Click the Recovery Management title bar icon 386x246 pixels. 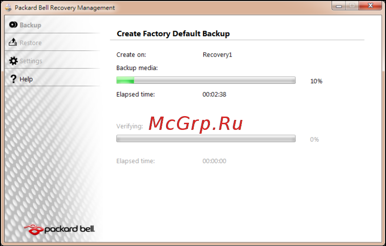[x=8, y=8]
